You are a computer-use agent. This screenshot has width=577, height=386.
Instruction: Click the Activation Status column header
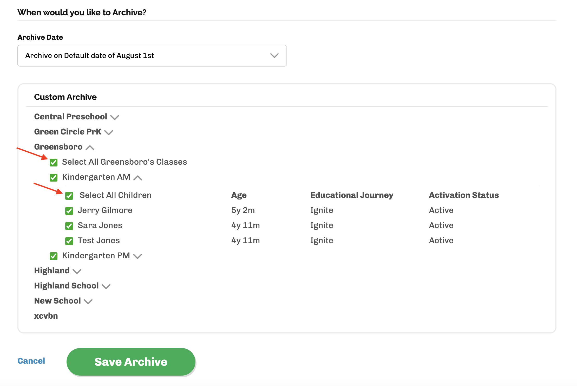(x=464, y=195)
